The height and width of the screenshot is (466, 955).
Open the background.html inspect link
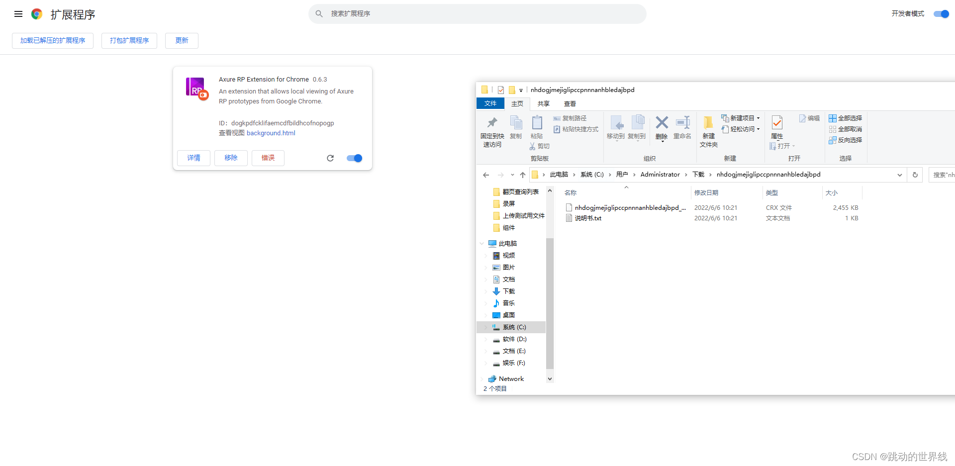tap(271, 133)
